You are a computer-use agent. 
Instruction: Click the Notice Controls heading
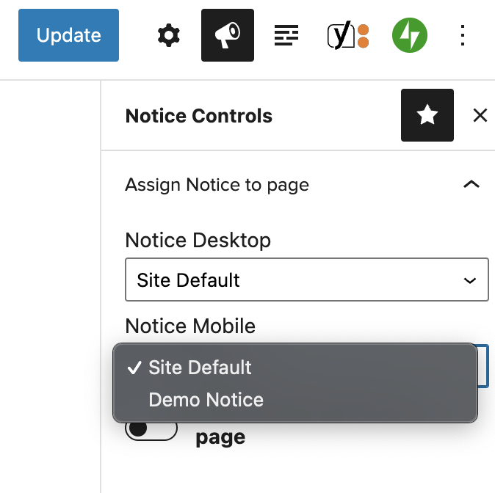199,116
